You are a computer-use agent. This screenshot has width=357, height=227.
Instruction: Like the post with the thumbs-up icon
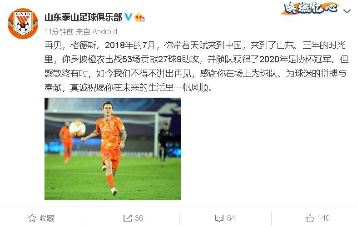[x=310, y=218]
